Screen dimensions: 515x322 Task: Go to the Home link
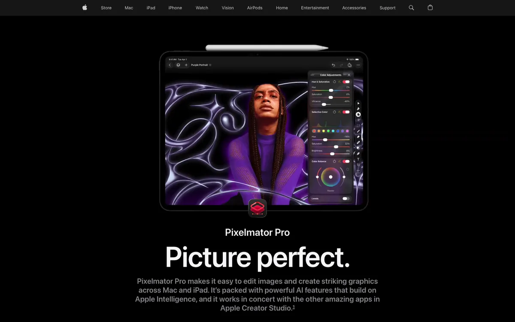[x=282, y=8]
